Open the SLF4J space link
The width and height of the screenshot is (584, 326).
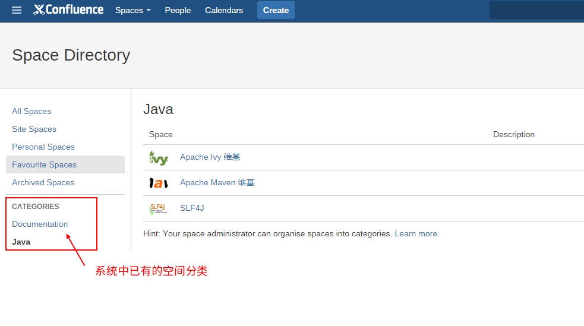[192, 208]
